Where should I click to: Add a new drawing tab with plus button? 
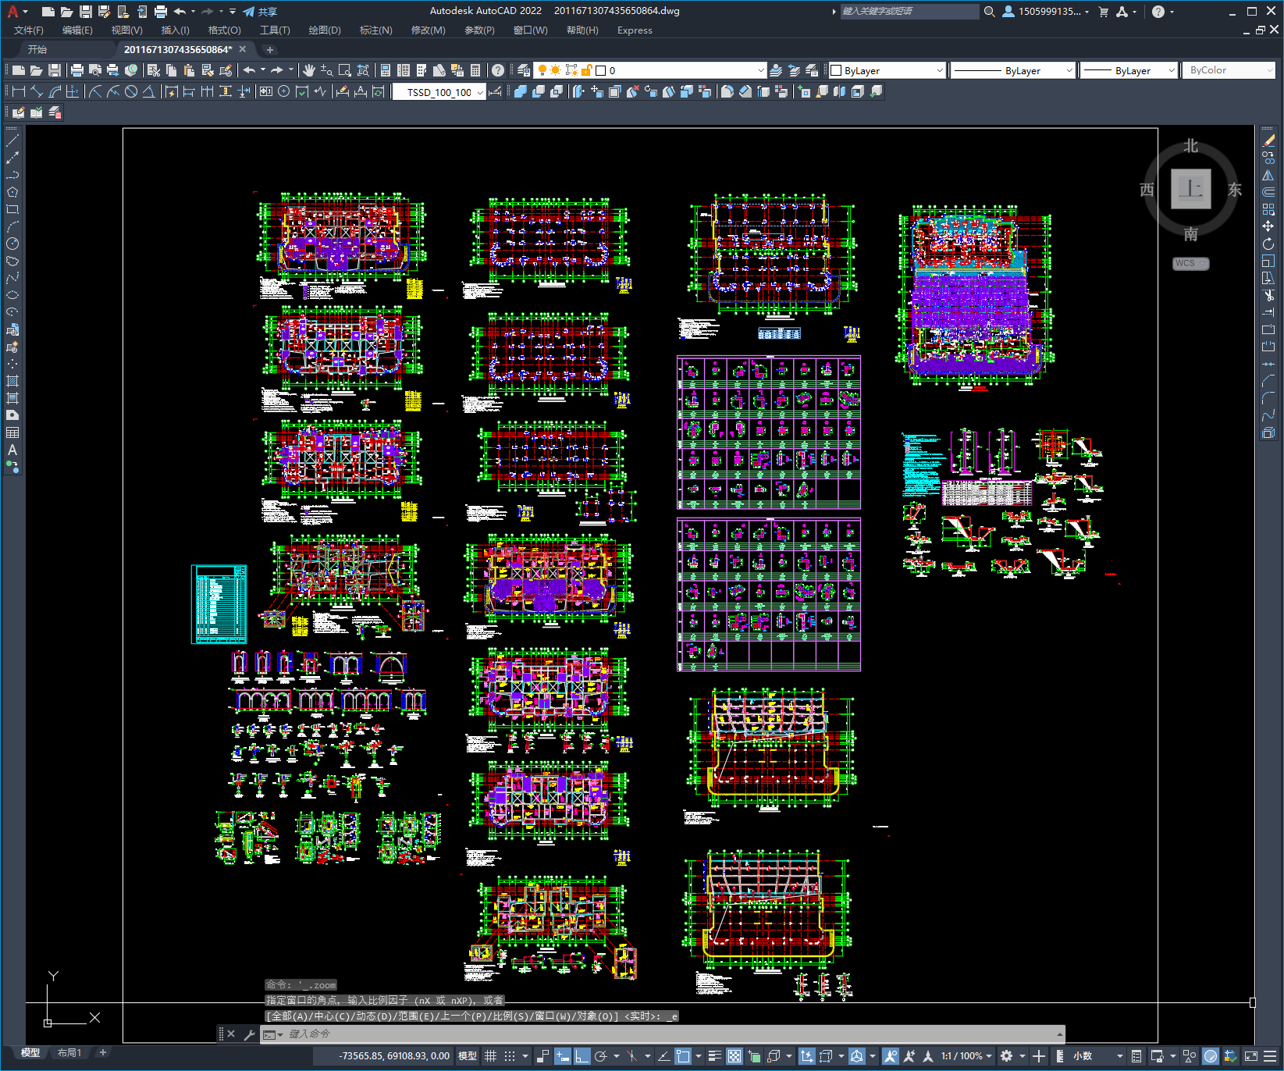pyautogui.click(x=270, y=49)
